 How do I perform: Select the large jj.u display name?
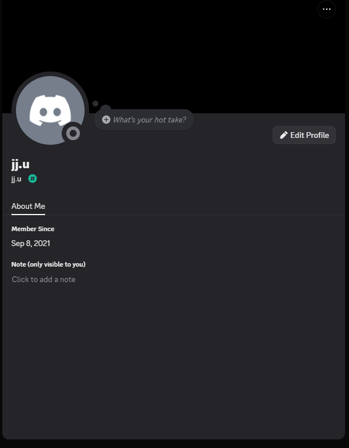21,165
